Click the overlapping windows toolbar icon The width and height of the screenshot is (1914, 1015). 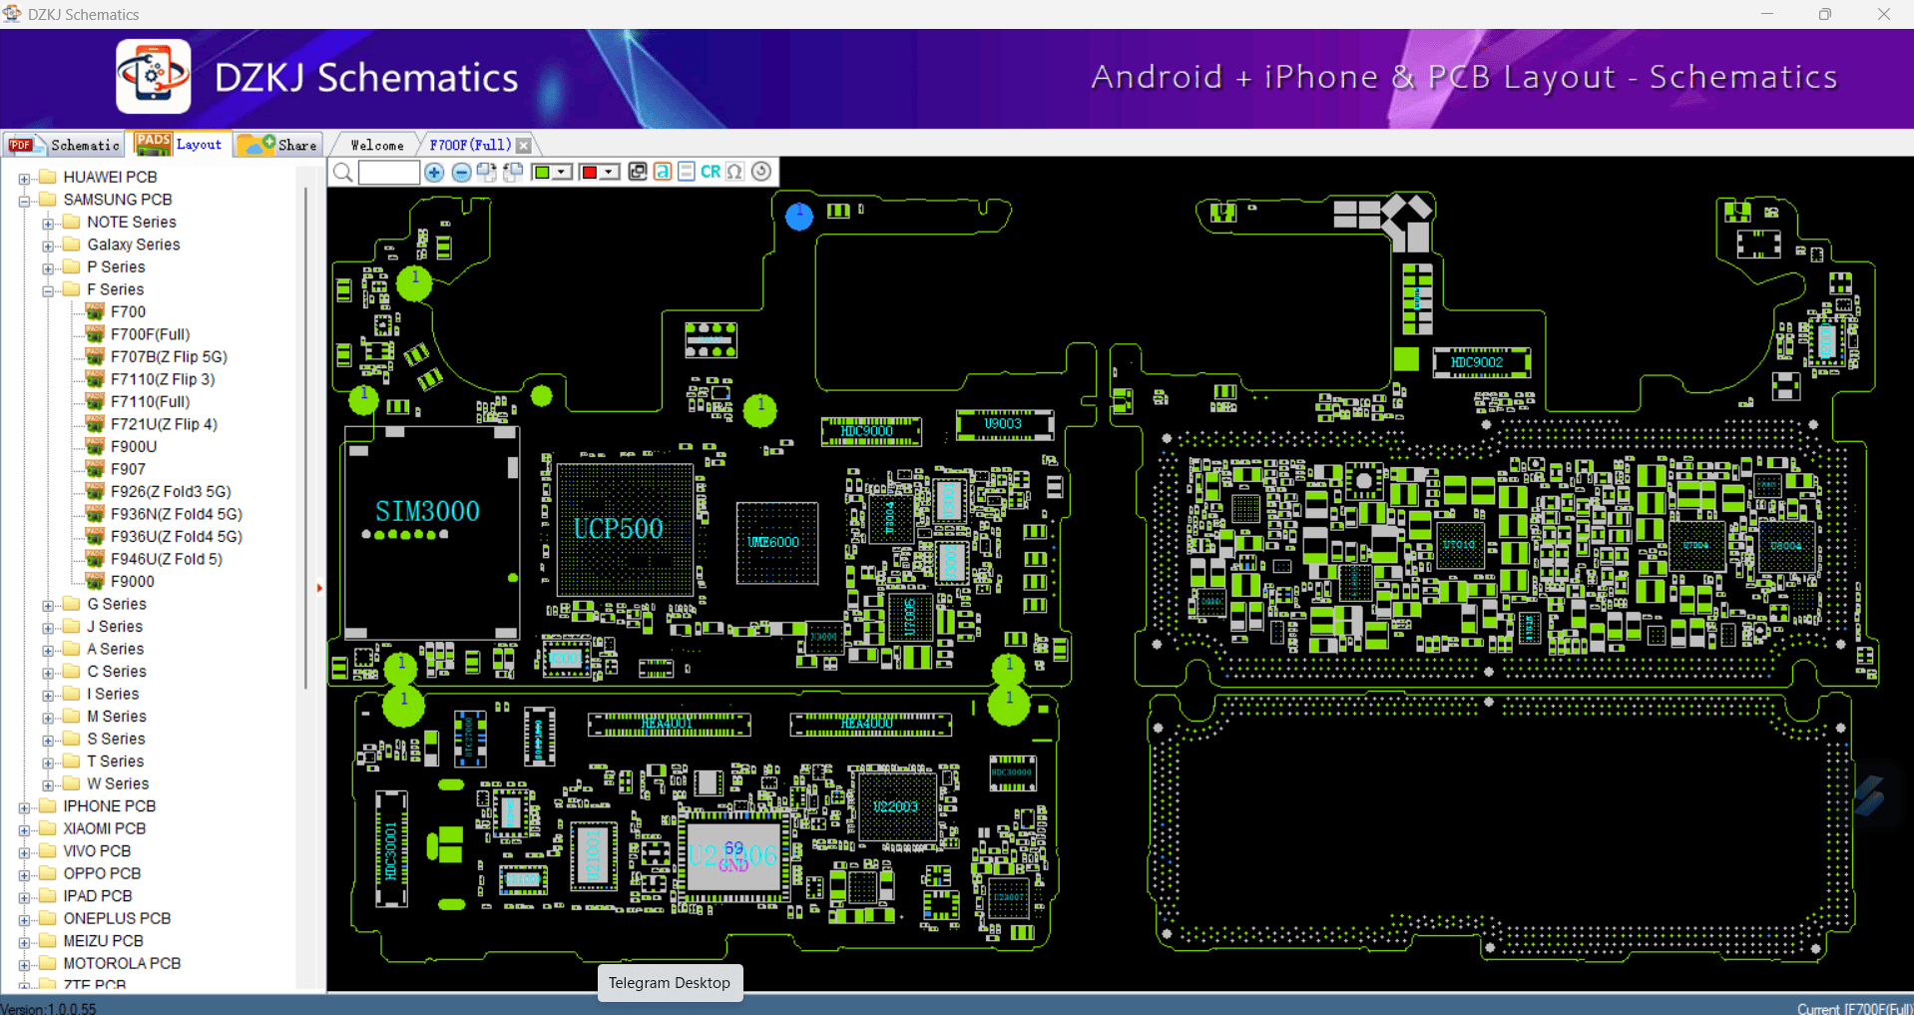[x=638, y=172]
